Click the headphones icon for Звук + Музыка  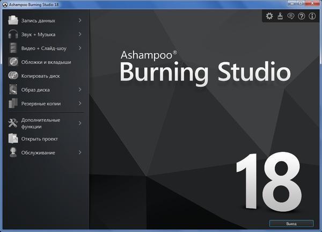click(13, 34)
